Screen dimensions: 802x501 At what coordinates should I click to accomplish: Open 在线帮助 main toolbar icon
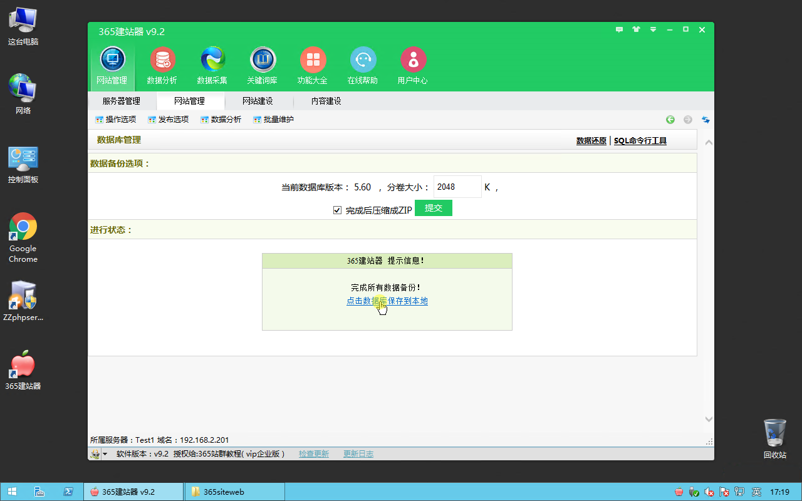click(363, 66)
